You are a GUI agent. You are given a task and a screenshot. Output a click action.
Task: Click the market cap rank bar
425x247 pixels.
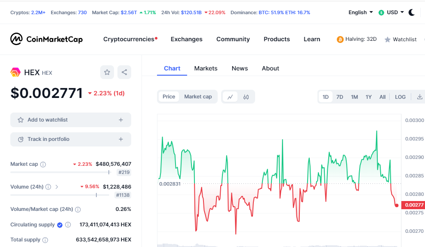point(60,172)
